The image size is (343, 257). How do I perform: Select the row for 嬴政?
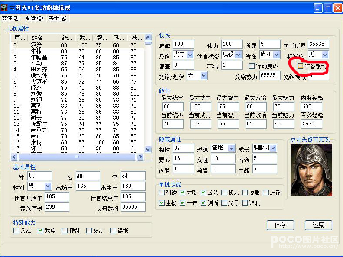[x=78, y=106]
